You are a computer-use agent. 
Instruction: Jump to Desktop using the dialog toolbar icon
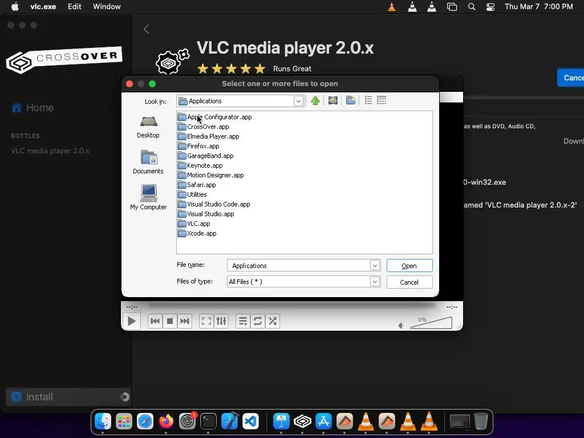tap(333, 100)
